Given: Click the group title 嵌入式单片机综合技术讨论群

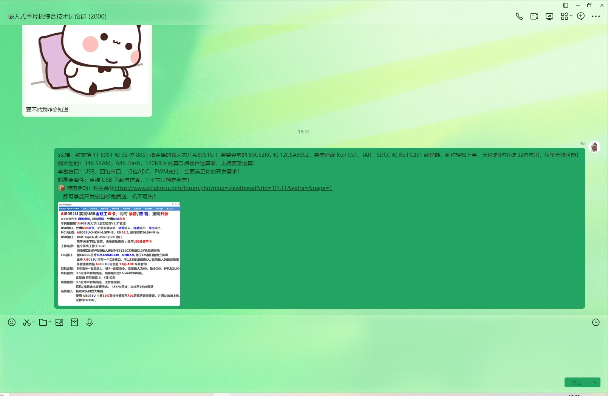Looking at the screenshot, I should tap(57, 16).
